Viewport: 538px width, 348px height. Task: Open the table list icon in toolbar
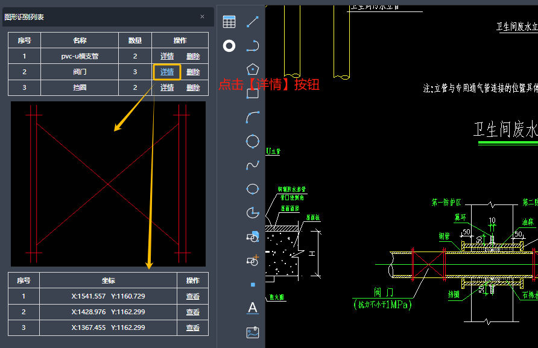[x=229, y=22]
